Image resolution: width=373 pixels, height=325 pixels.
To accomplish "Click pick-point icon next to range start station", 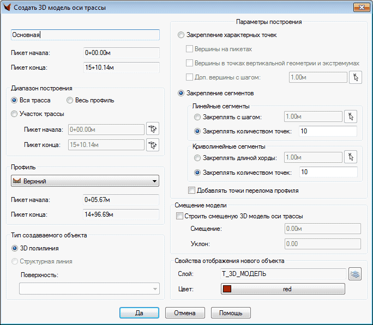I will click(x=152, y=130).
